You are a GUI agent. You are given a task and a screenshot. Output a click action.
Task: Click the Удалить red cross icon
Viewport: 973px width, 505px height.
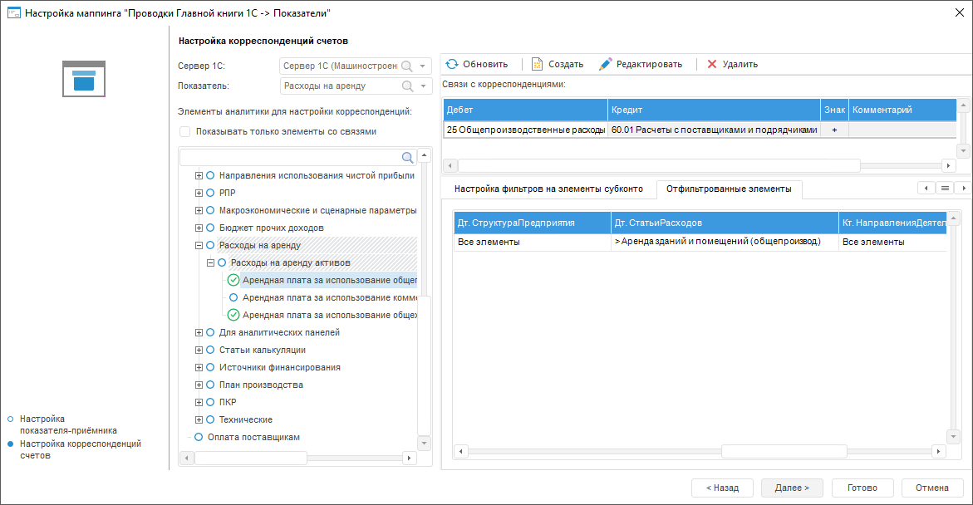pyautogui.click(x=711, y=64)
